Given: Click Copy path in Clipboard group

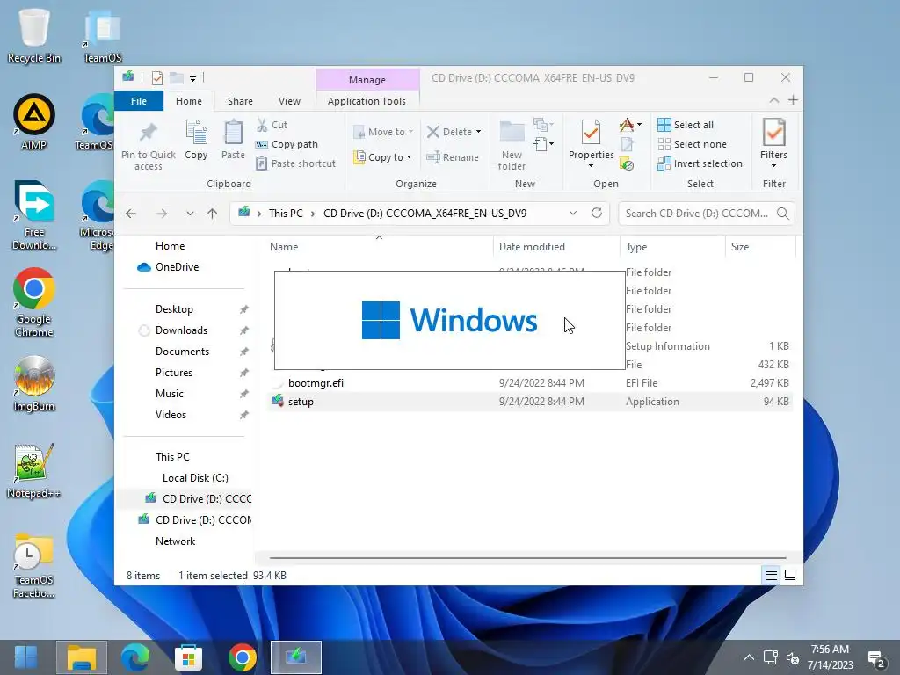Looking at the screenshot, I should click(x=287, y=144).
